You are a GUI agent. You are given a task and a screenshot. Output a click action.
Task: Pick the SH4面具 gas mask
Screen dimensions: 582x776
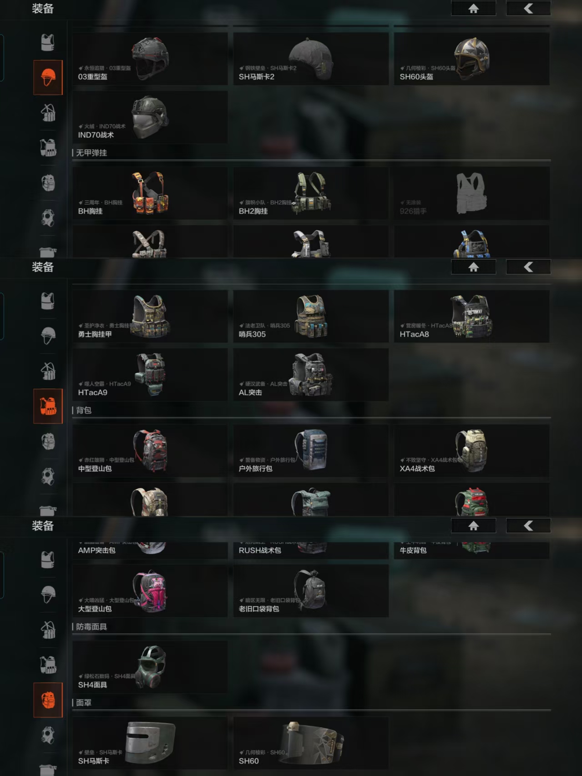[x=150, y=667]
